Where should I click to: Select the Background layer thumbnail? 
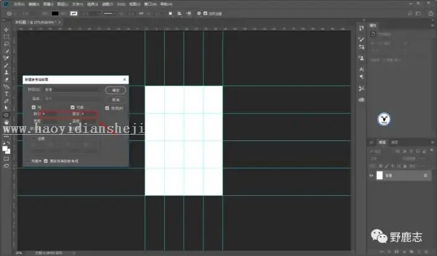379,176
